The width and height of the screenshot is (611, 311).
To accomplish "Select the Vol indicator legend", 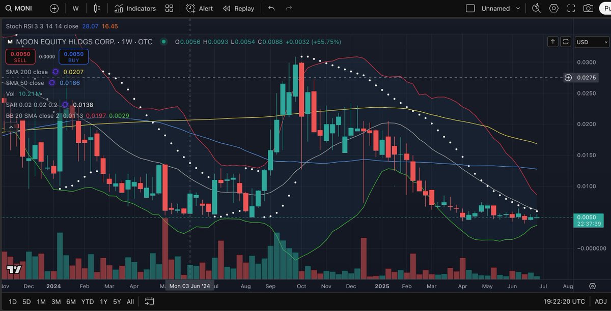I will coord(10,94).
